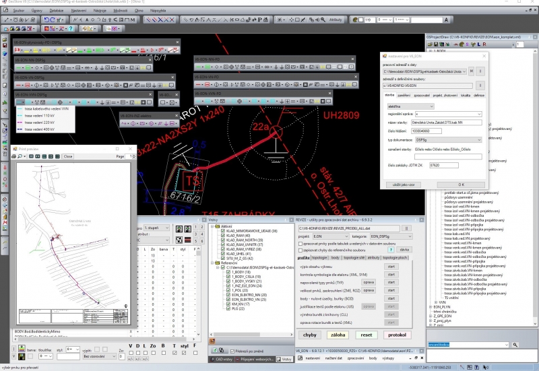
Task: Open 'typ dokumentace' DSPSg dropdown
Action: pyautogui.click(x=448, y=140)
